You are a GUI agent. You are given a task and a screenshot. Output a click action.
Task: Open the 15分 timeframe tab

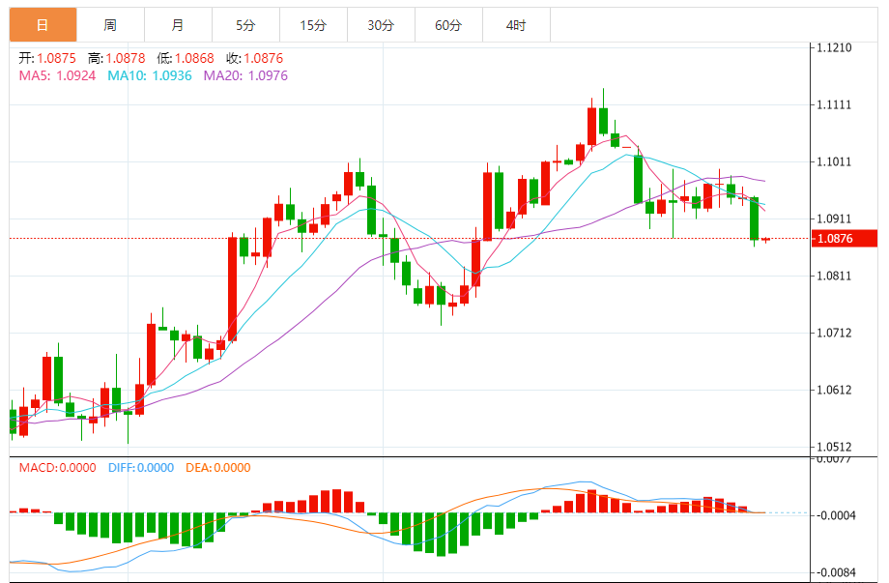tap(313, 25)
